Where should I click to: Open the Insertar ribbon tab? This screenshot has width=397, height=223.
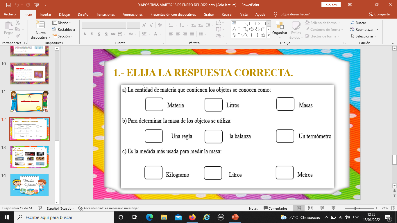[x=45, y=14]
